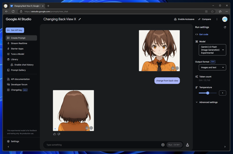Download the uploaded front view image
233x154 pixels.
(x=173, y=68)
